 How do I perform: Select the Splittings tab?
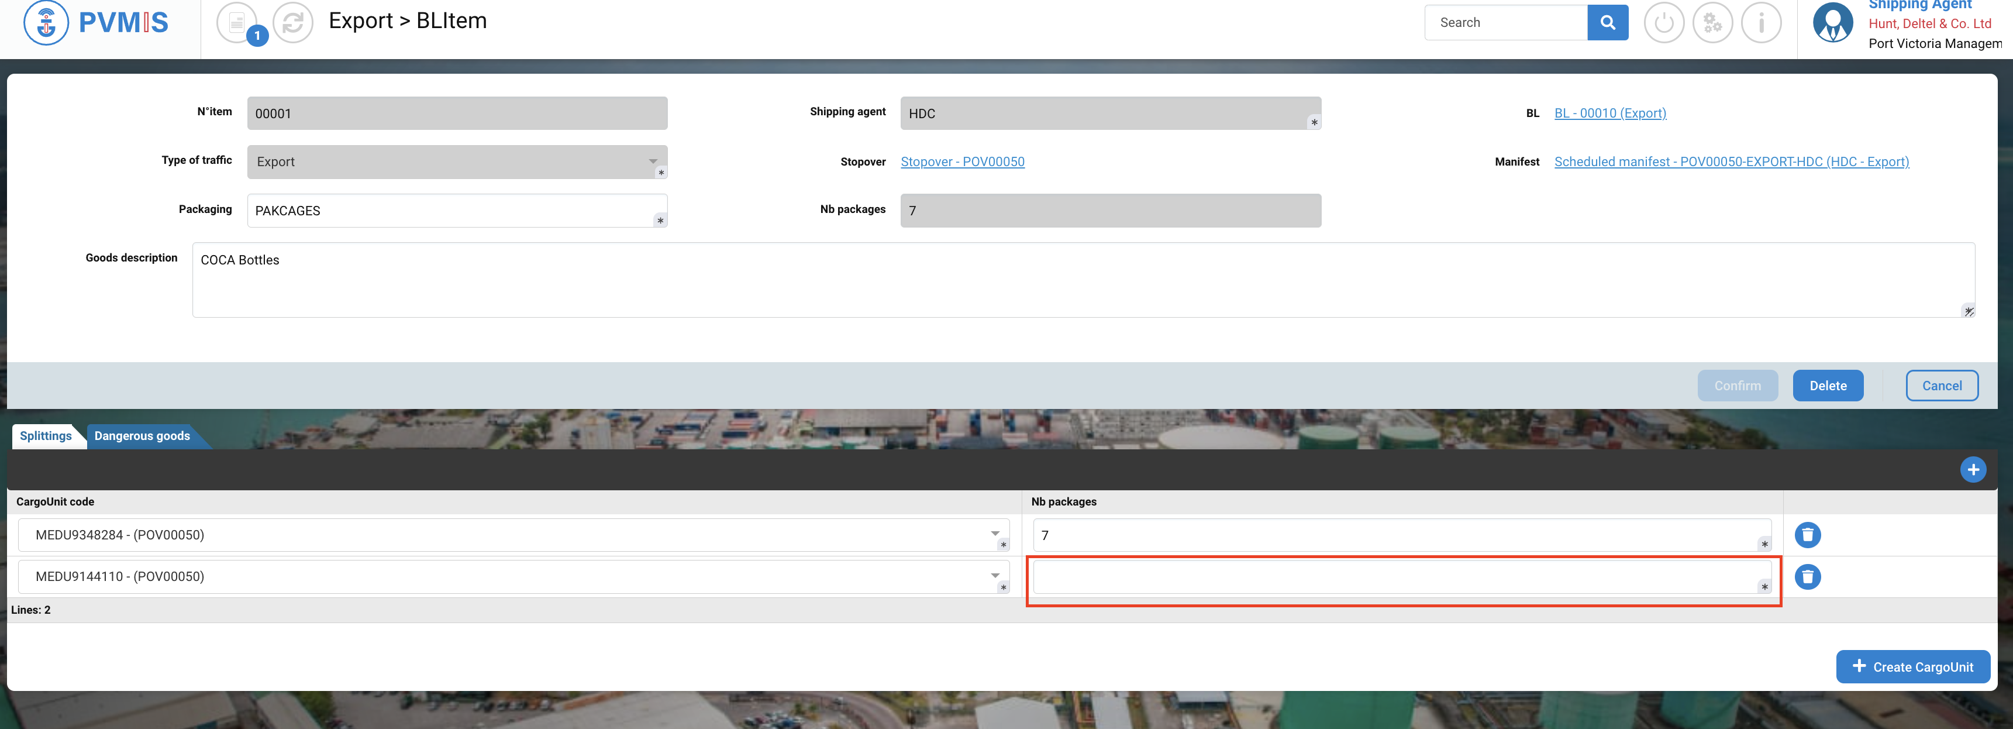click(45, 436)
